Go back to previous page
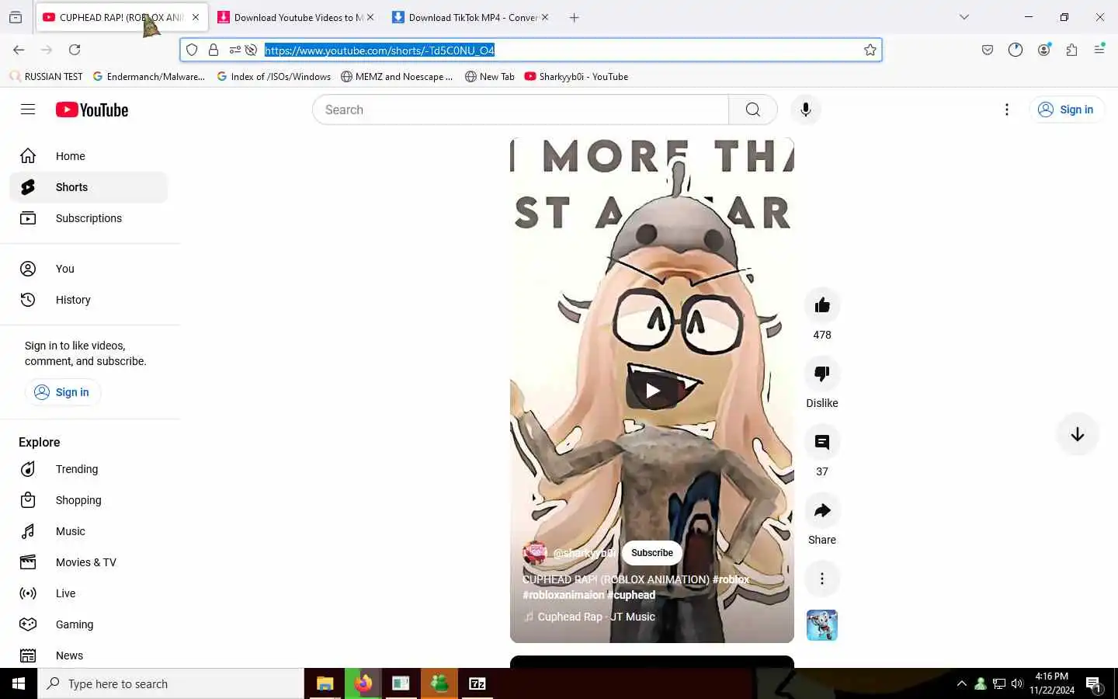The height and width of the screenshot is (699, 1118). (19, 50)
